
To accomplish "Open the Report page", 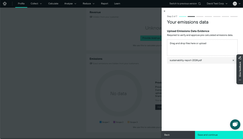I will 105,4.
